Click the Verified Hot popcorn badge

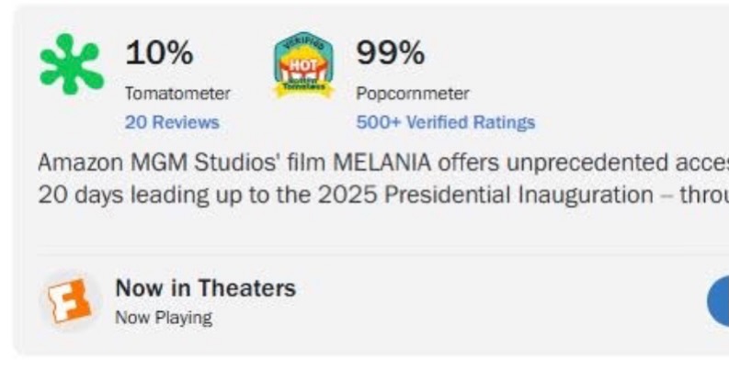[303, 65]
